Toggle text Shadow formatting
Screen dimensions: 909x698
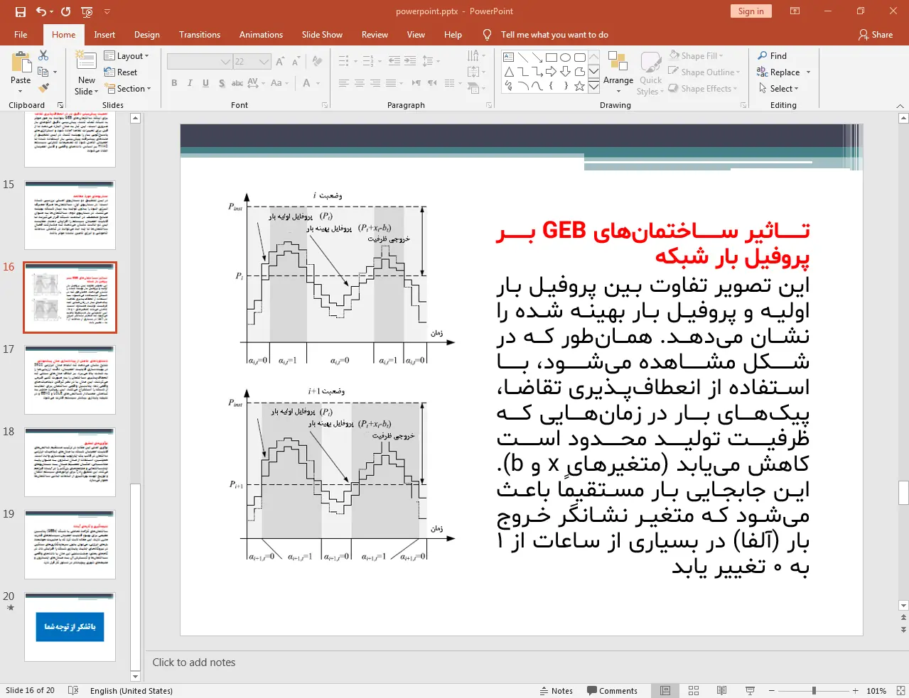pyautogui.click(x=222, y=83)
